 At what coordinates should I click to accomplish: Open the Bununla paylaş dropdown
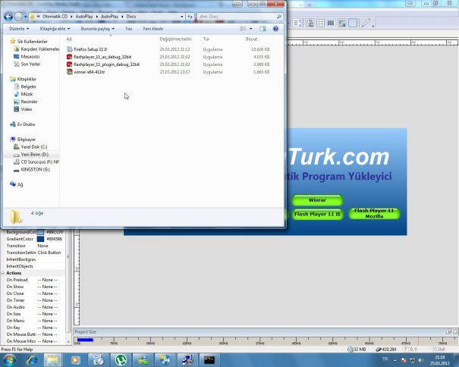(x=97, y=29)
